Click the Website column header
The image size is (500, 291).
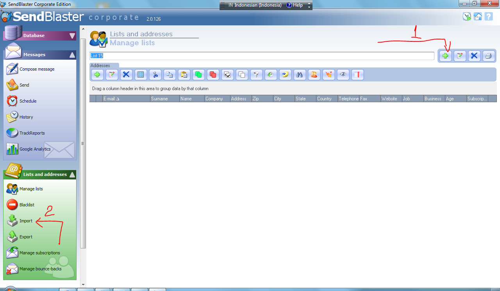point(391,99)
